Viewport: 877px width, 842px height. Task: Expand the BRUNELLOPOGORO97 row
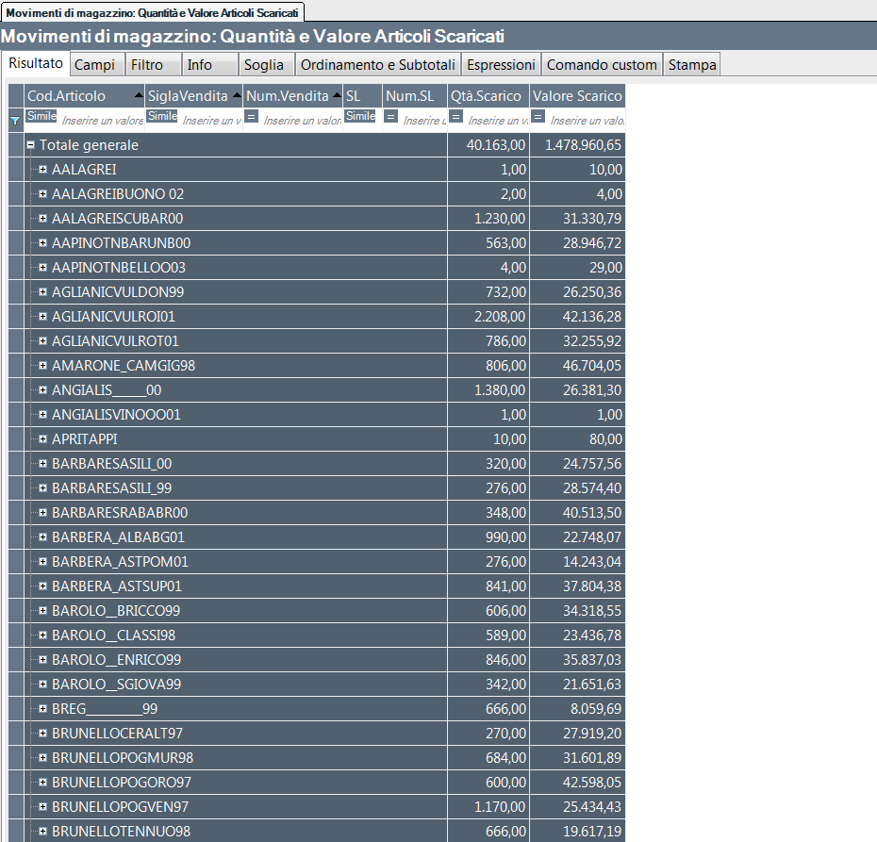43,782
